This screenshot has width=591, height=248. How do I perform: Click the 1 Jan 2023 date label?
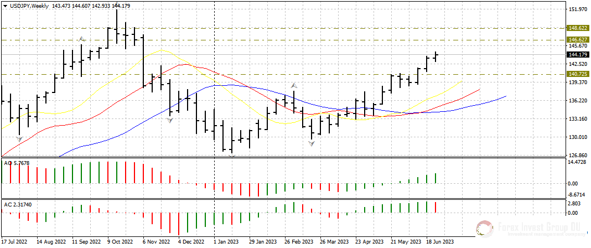click(x=225, y=242)
